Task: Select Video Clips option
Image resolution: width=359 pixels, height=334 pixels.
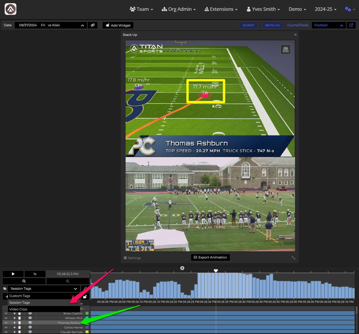Action: [44, 309]
